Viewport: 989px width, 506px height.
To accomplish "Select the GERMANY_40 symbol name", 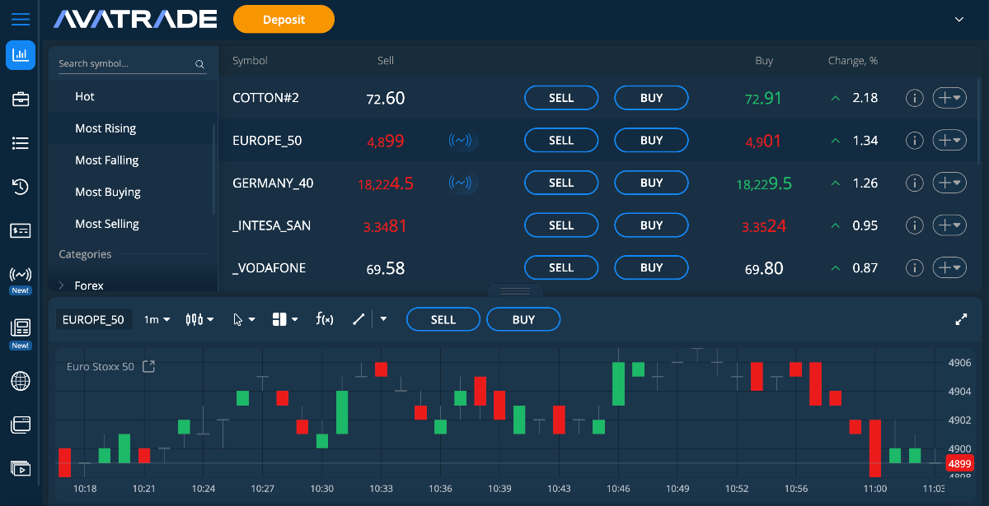I will point(273,183).
